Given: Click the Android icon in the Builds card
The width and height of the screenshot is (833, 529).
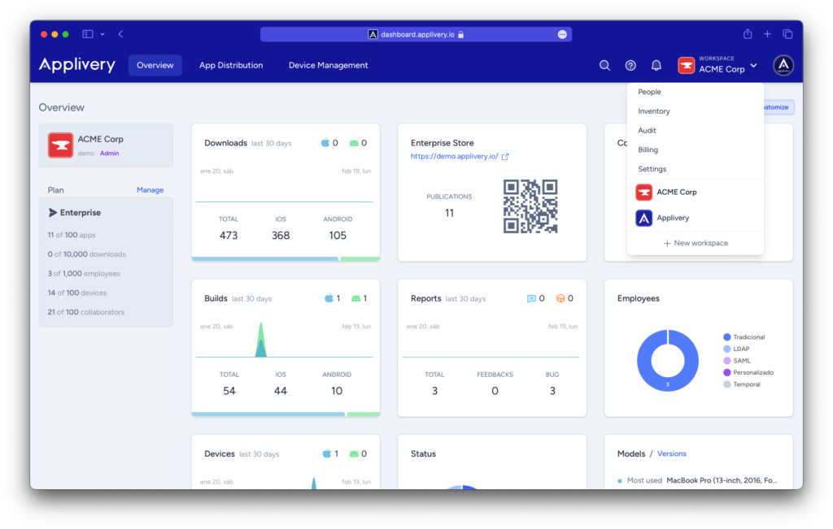Looking at the screenshot, I should [x=356, y=299].
